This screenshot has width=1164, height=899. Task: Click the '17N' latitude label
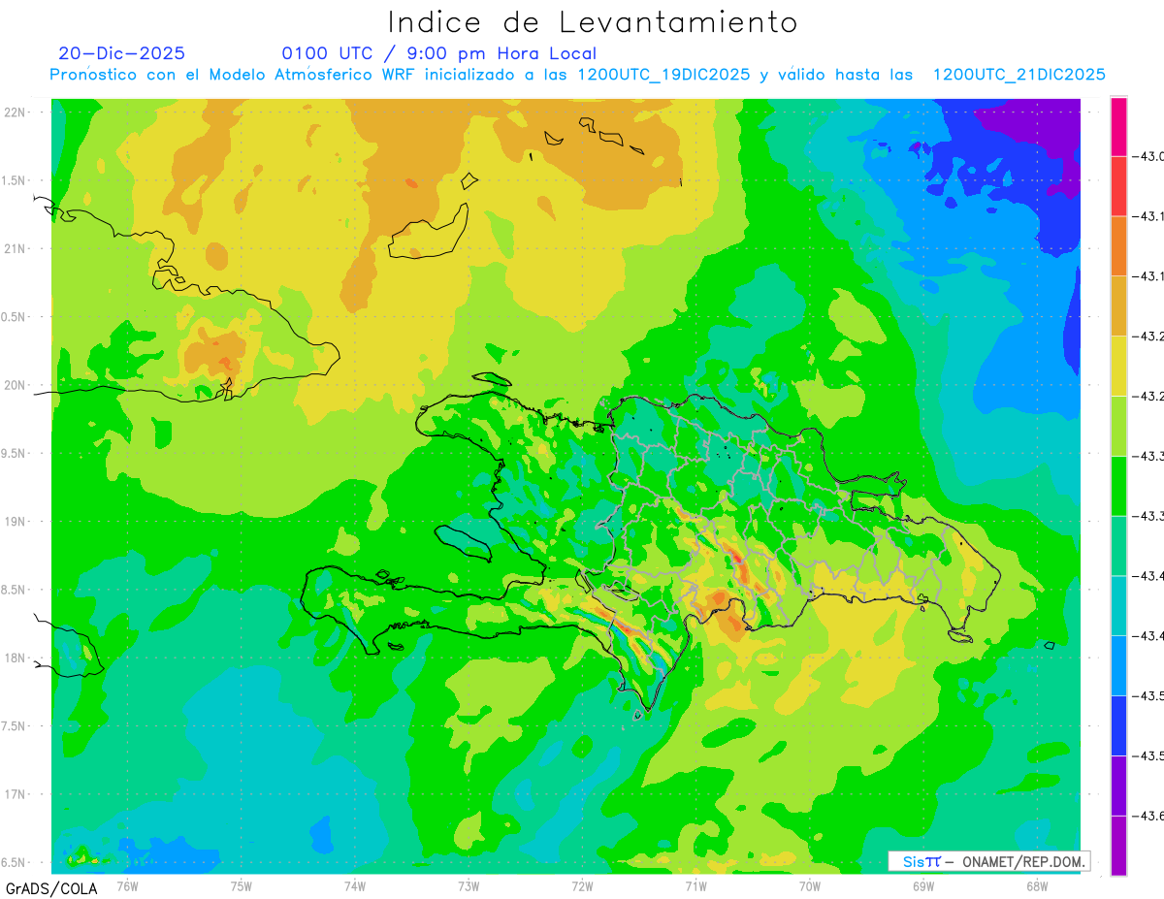[16, 794]
